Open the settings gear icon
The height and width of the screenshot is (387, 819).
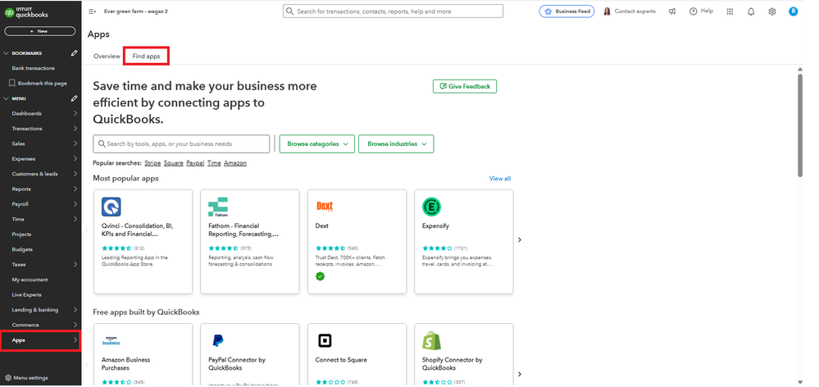click(x=772, y=11)
